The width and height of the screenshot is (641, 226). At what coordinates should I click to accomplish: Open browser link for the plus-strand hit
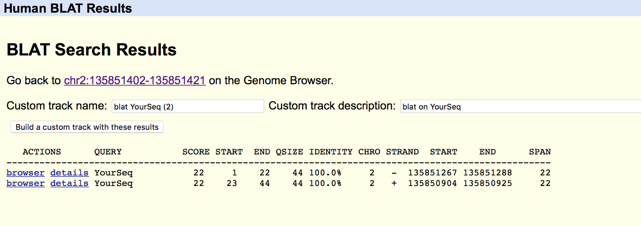25,183
